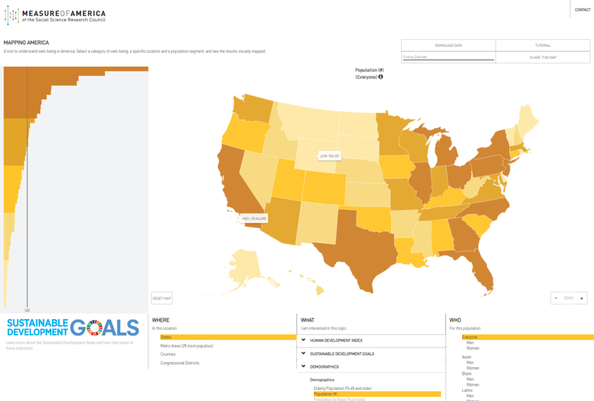Collapse the Demographics section

(304, 366)
